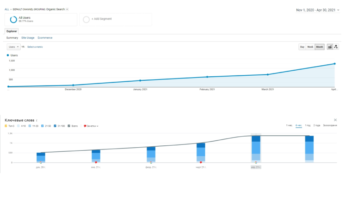
Task: Set chart granularity to Day
Action: [302, 47]
